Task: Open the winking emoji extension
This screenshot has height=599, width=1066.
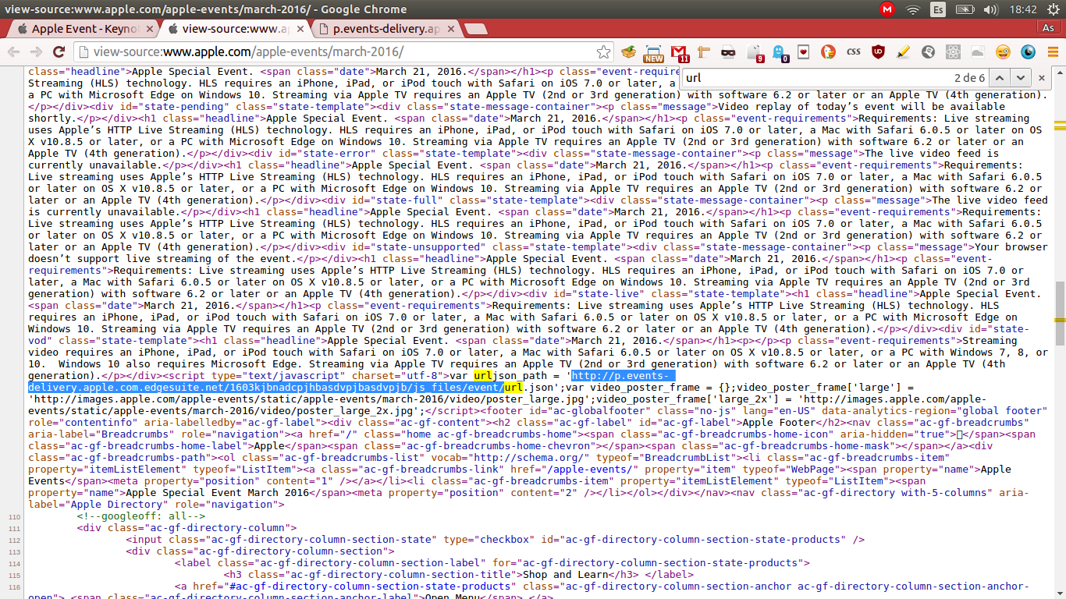Action: (x=1003, y=52)
